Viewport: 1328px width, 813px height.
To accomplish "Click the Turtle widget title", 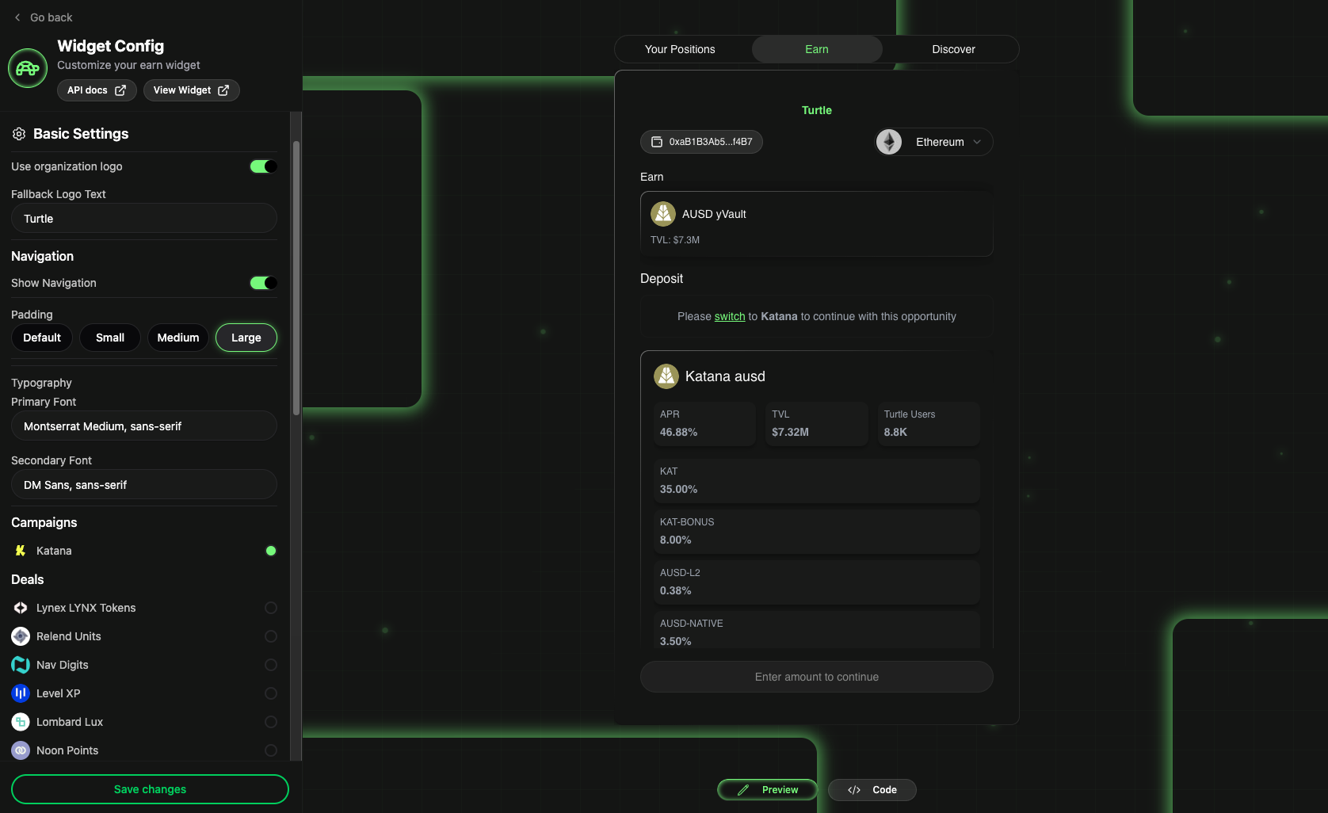I will click(x=817, y=110).
